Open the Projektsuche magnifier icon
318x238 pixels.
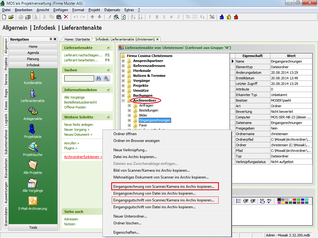point(33,147)
